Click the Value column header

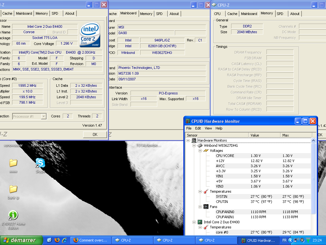pos(265,135)
